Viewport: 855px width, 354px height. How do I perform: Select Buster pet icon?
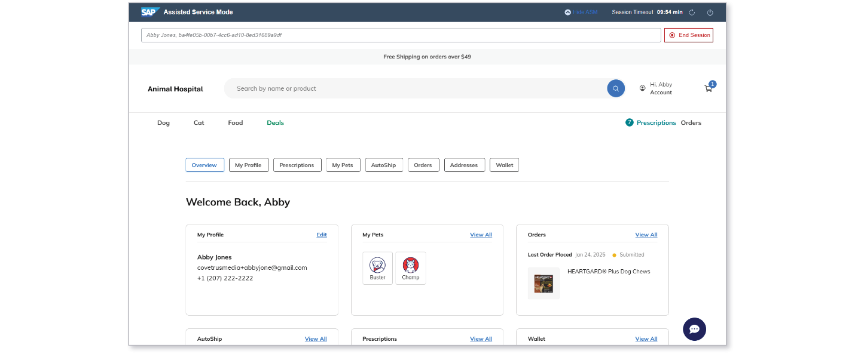coord(378,268)
